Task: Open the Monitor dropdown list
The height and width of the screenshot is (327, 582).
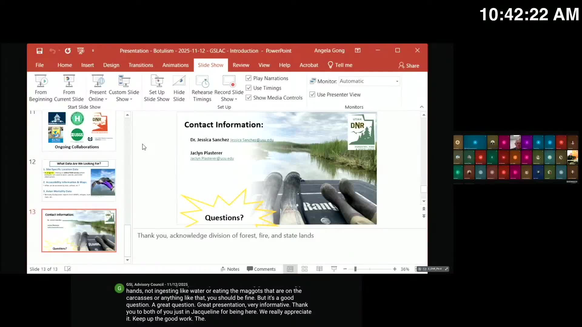Action: pyautogui.click(x=397, y=81)
